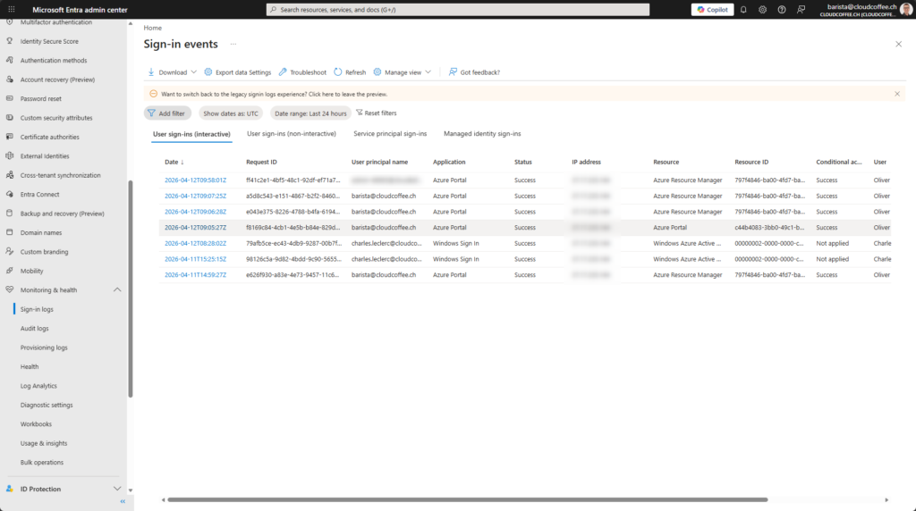
Task: Select User sign-ins (interactive) tab
Action: [191, 134]
